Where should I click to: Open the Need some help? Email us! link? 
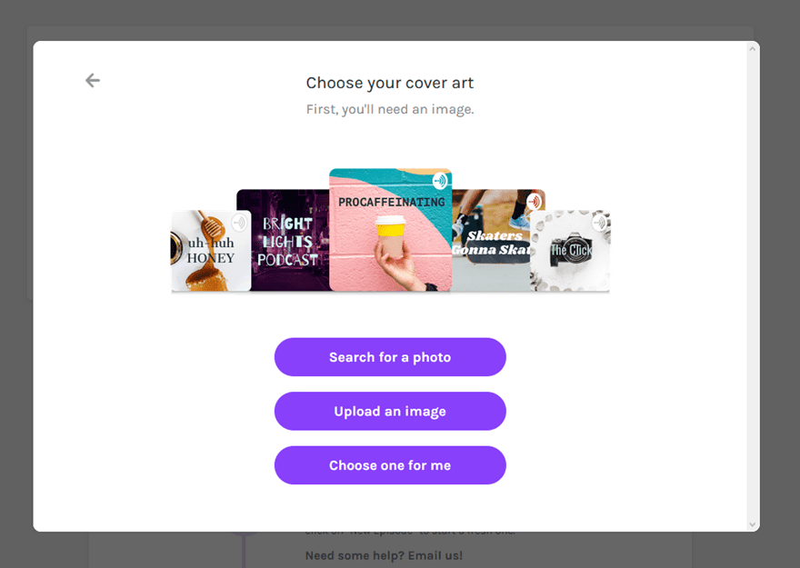pyautogui.click(x=384, y=555)
